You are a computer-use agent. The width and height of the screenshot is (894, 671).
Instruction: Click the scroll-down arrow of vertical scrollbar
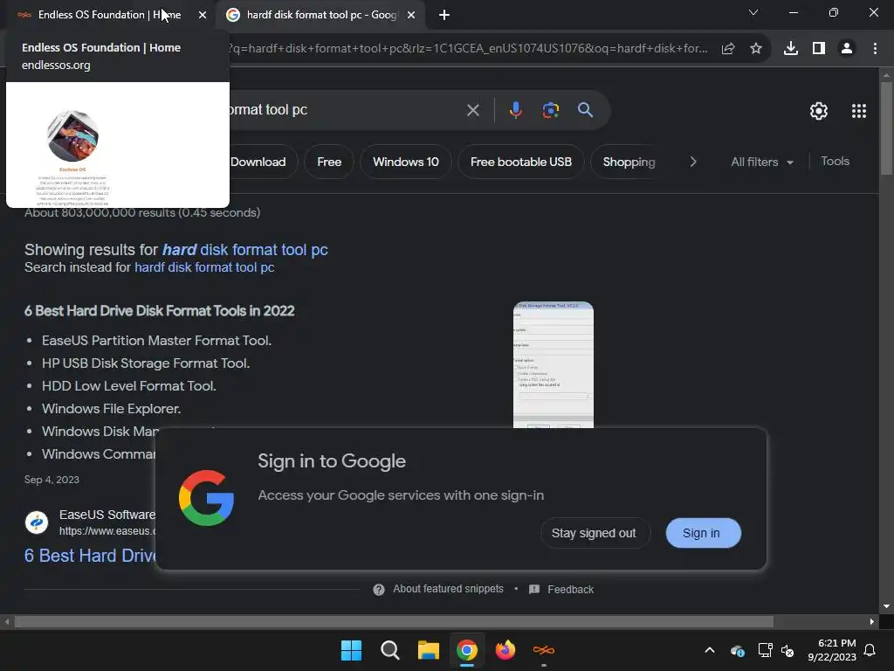(886, 606)
